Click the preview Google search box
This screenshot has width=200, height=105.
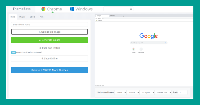click(x=149, y=43)
